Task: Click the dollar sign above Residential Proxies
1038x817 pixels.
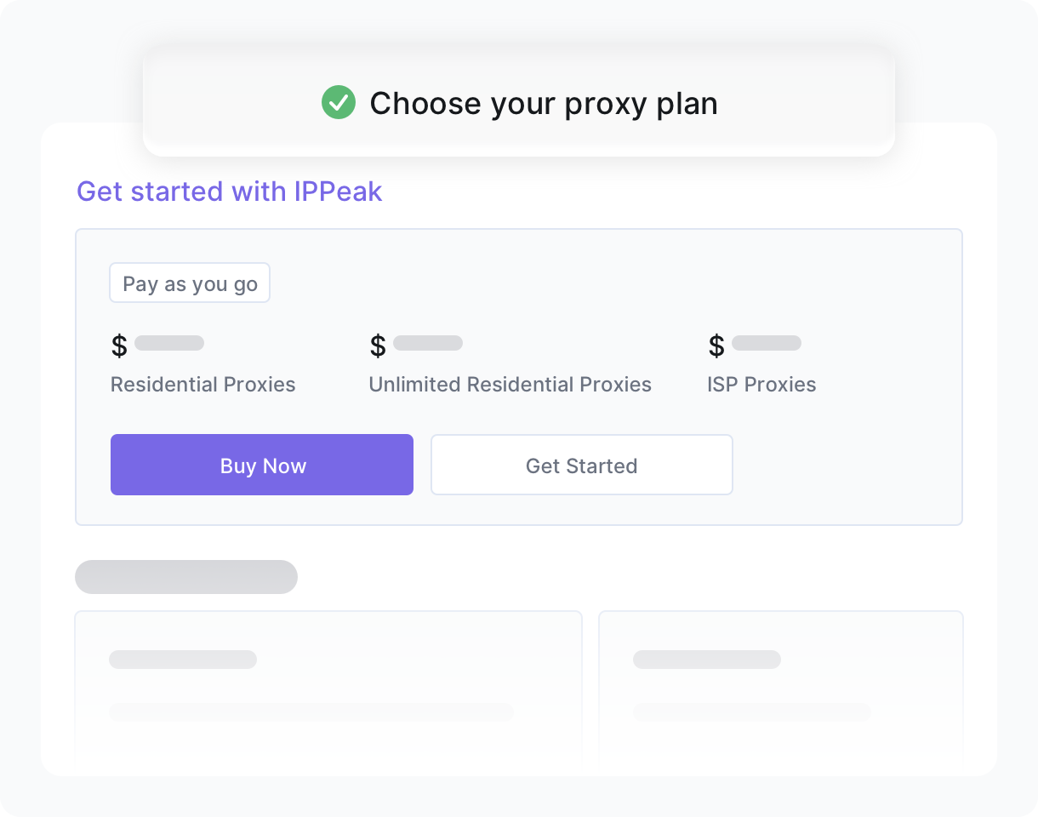Action: pyautogui.click(x=119, y=346)
